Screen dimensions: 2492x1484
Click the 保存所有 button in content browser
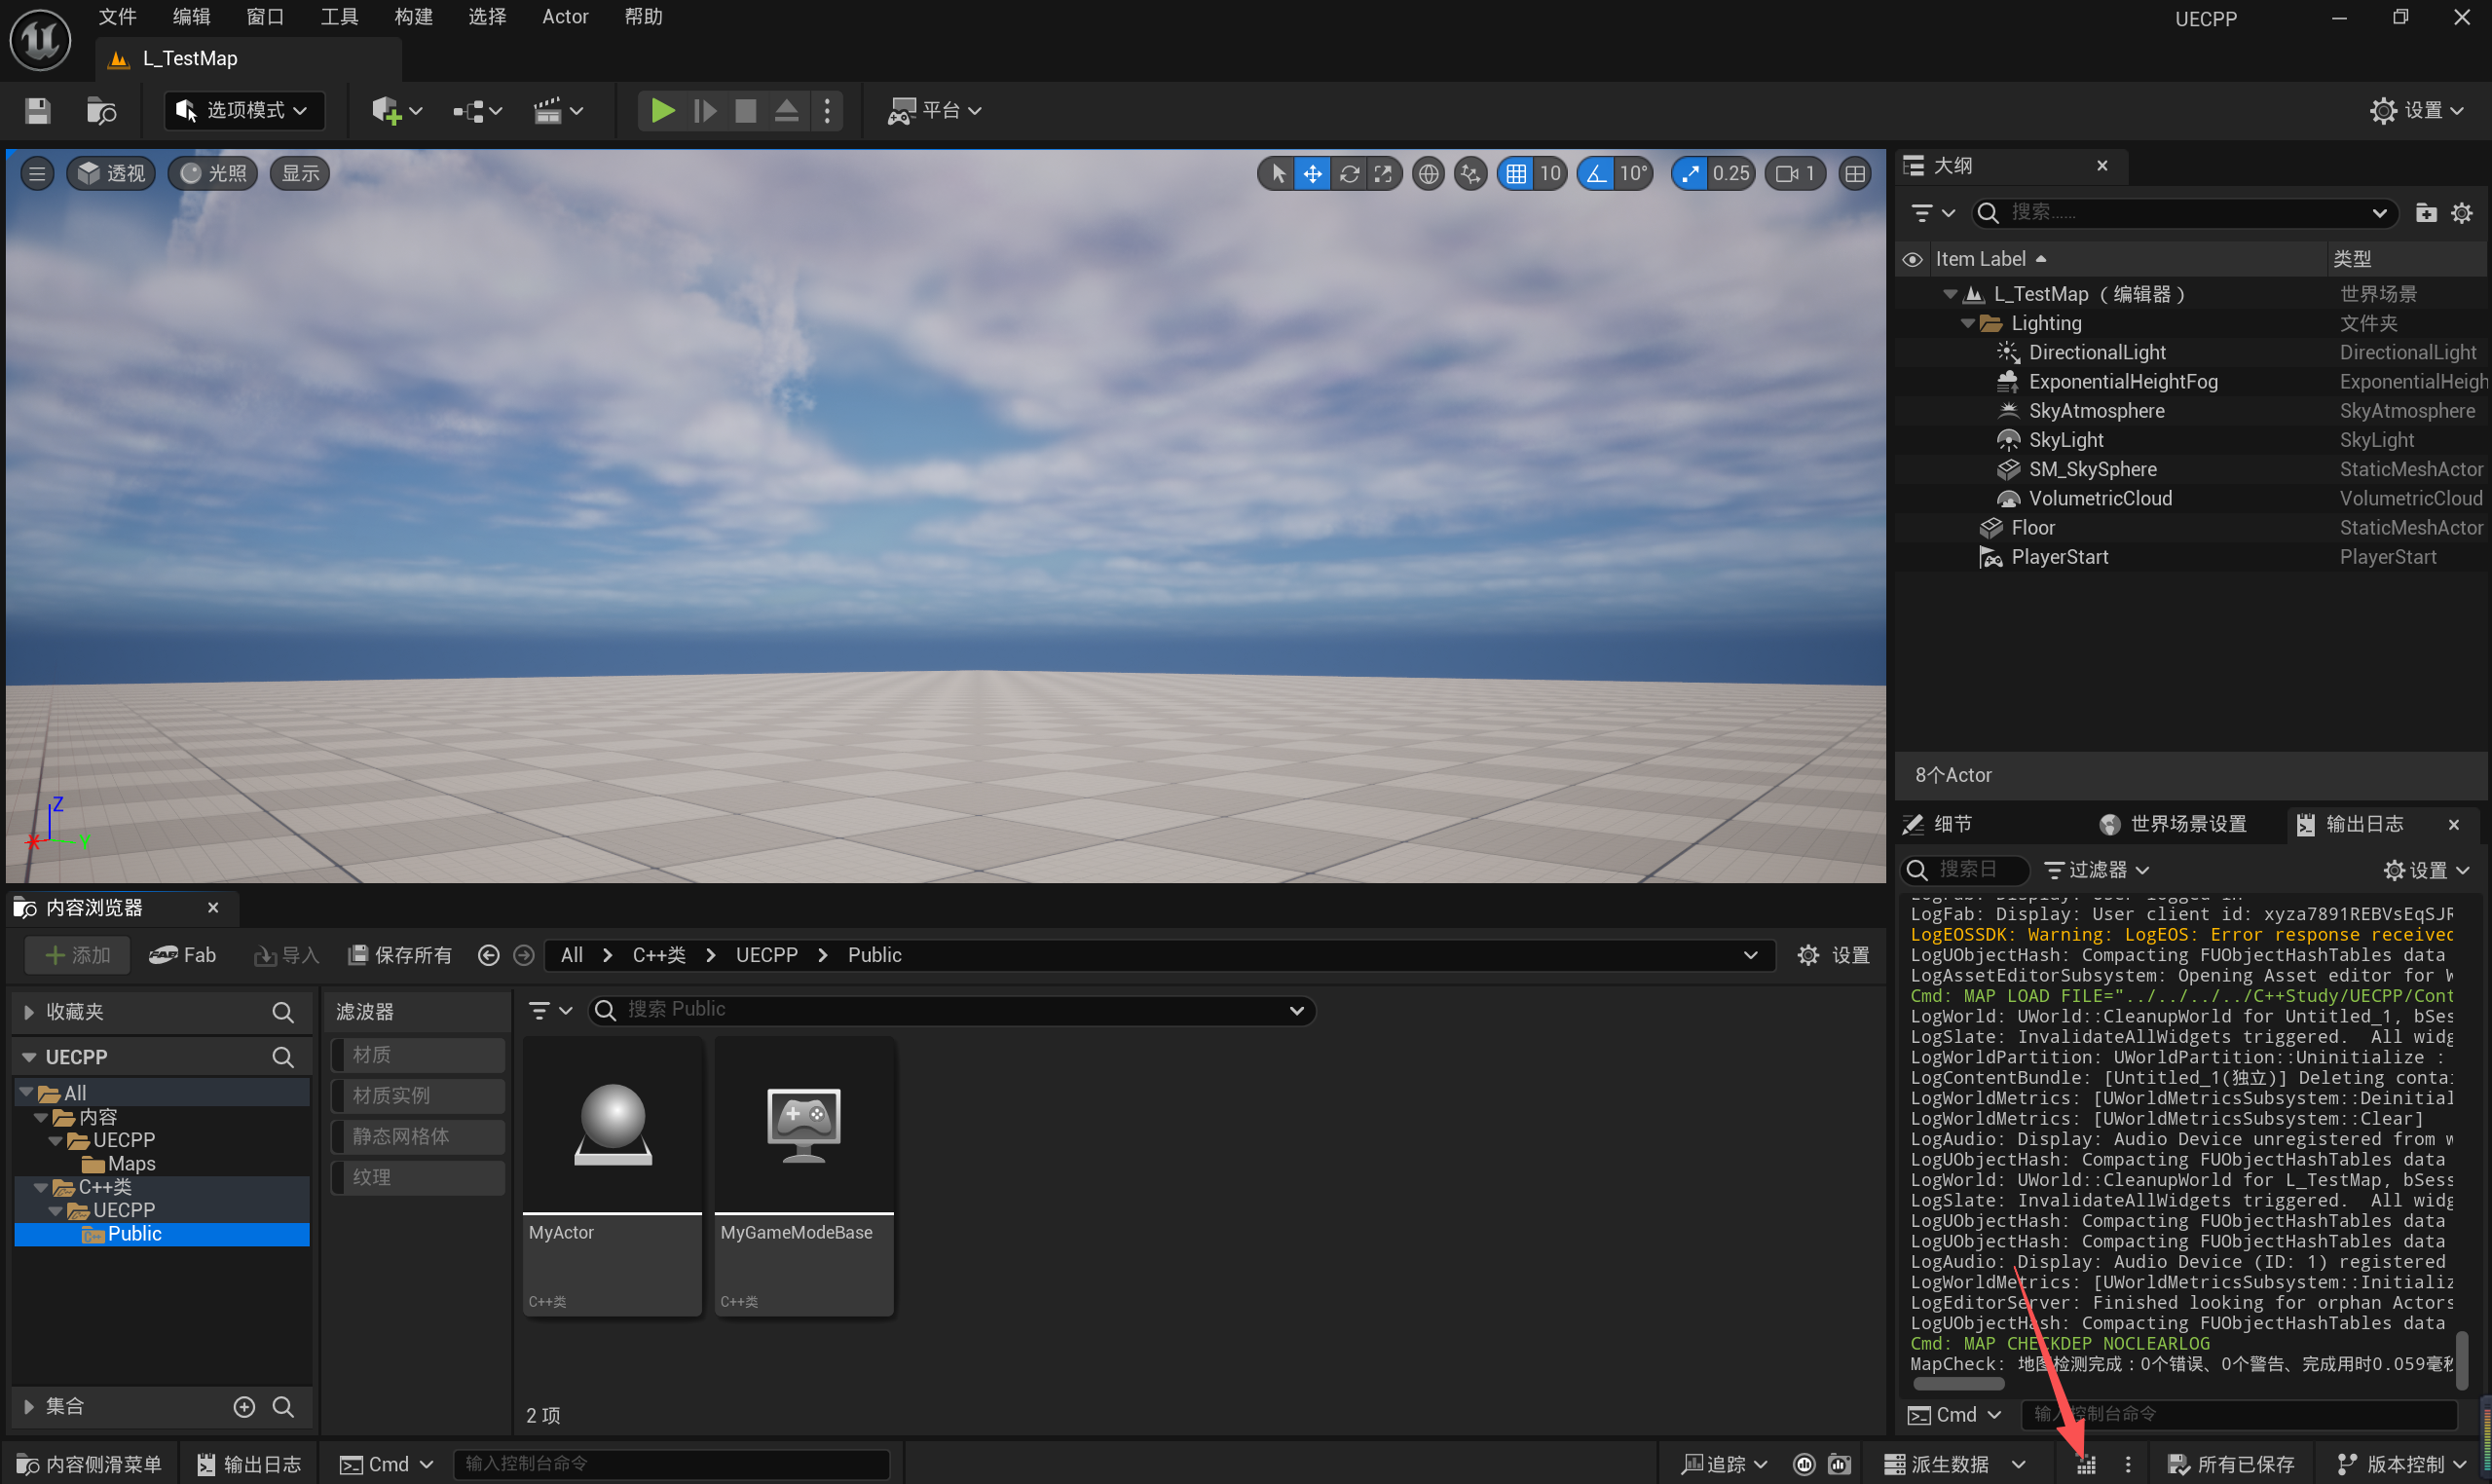pyautogui.click(x=400, y=955)
